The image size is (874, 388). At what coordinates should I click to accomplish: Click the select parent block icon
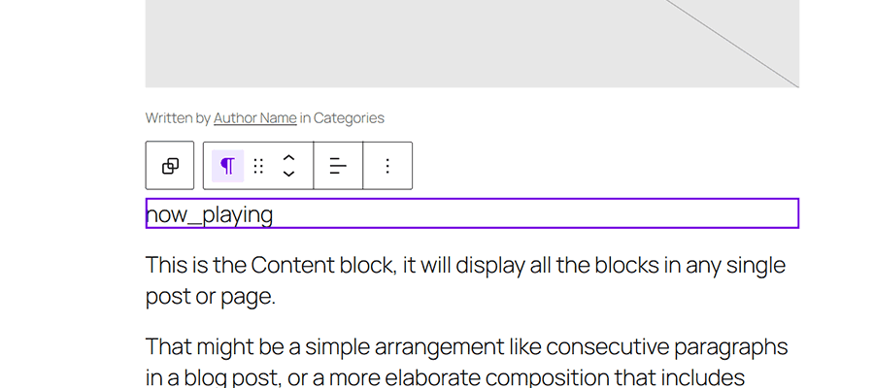coord(170,166)
